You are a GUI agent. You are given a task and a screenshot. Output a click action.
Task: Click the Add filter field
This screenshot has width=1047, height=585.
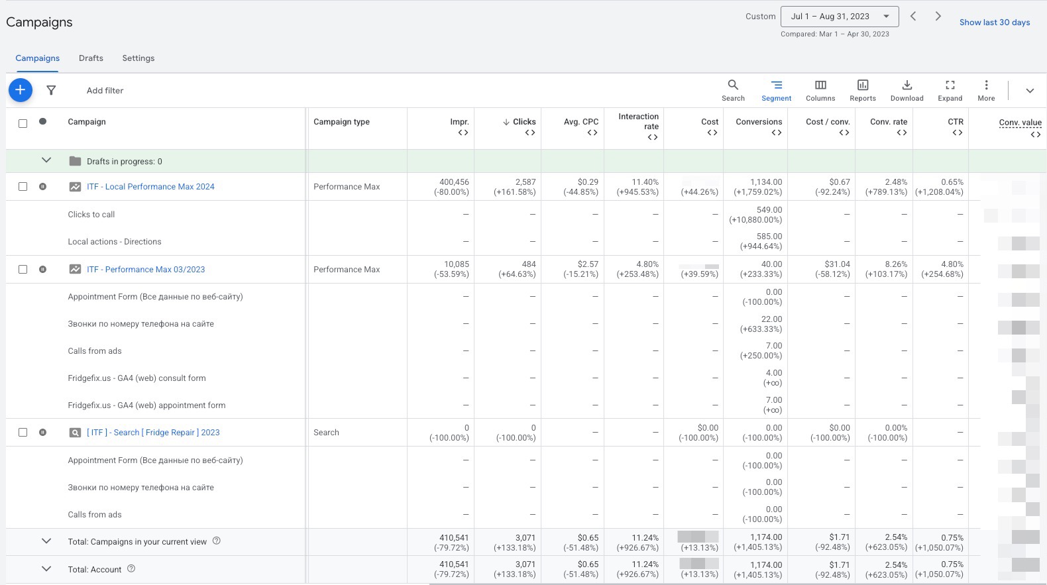(105, 91)
